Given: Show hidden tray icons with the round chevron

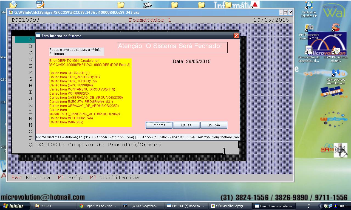Looking at the screenshot, I should (x=321, y=206).
